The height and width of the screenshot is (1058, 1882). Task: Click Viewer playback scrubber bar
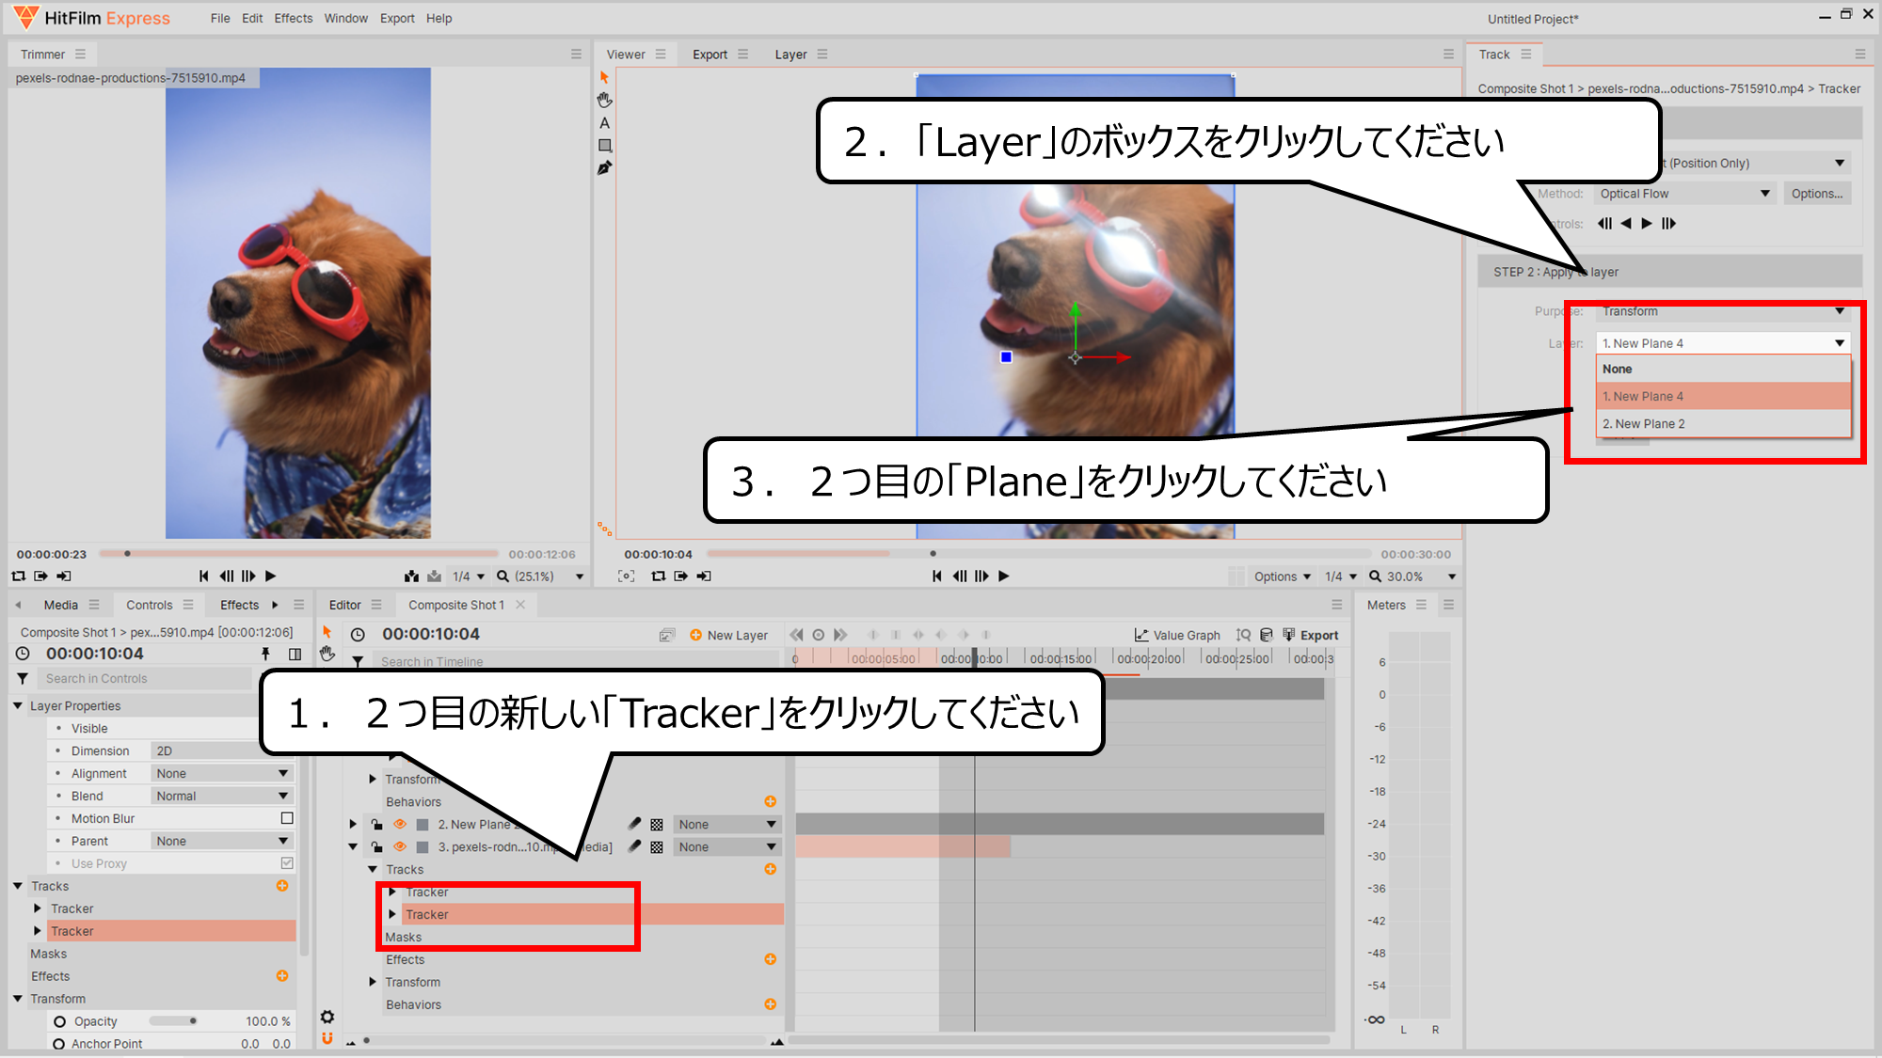tap(1039, 554)
